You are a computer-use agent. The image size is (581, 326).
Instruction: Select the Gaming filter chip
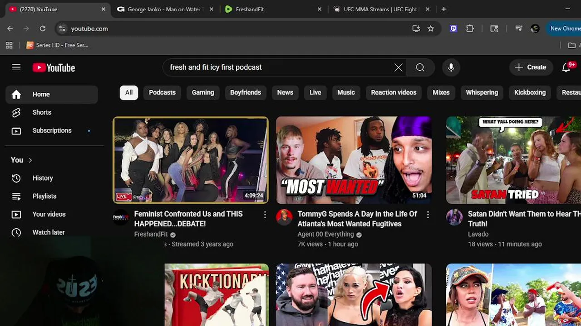click(203, 92)
